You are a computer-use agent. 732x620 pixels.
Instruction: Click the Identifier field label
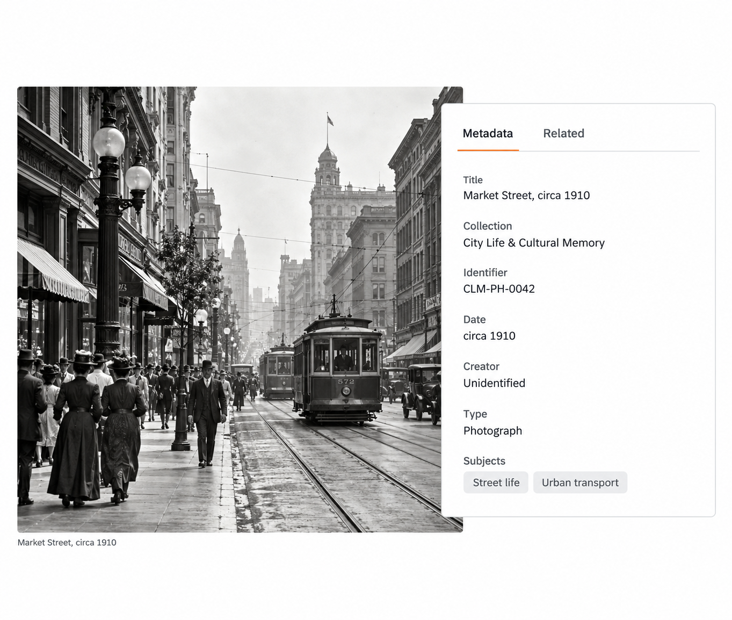click(485, 272)
